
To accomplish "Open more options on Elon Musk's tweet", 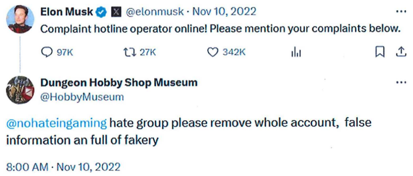I will pos(401,12).
